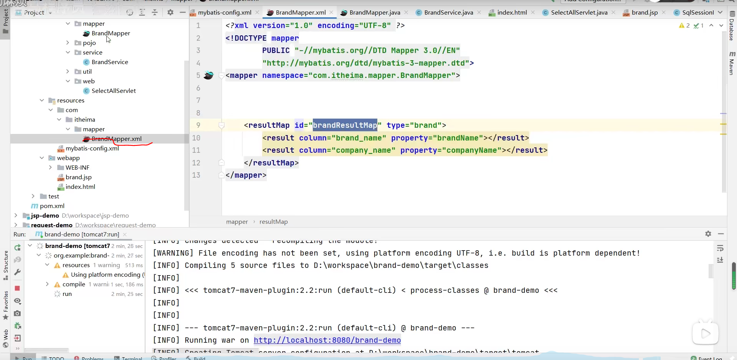Viewport: 737px width, 360px height.
Task: Click Expand All in Project toolbar
Action: point(142,13)
